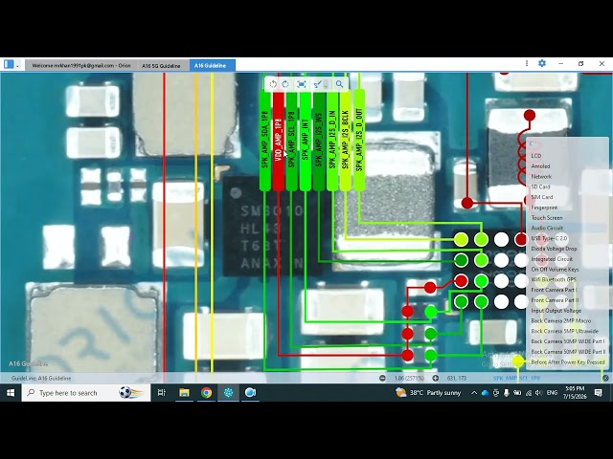The width and height of the screenshot is (613, 459).
Task: Switch to the A16 5G Guideline tab
Action: click(161, 66)
